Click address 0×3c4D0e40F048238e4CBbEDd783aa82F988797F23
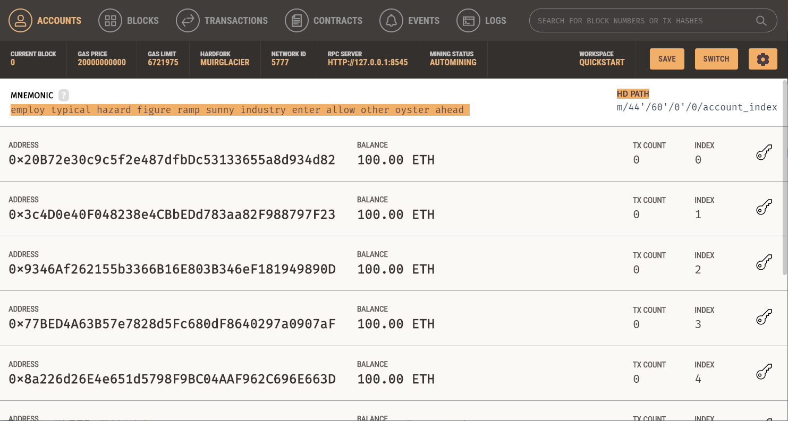This screenshot has width=788, height=421. [x=172, y=214]
